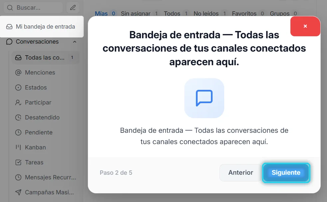
Task: Collapse the Conversaciones section chevron
Action: [75, 42]
